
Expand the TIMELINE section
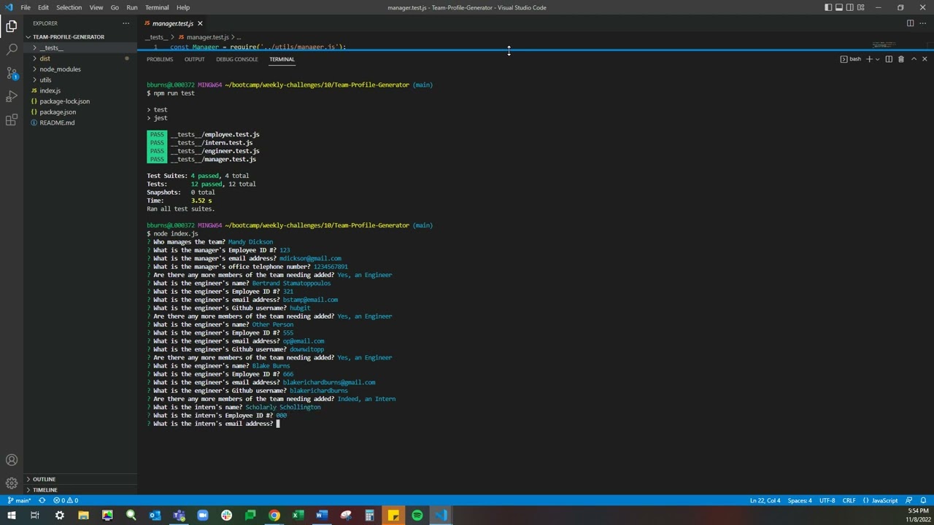pos(80,490)
